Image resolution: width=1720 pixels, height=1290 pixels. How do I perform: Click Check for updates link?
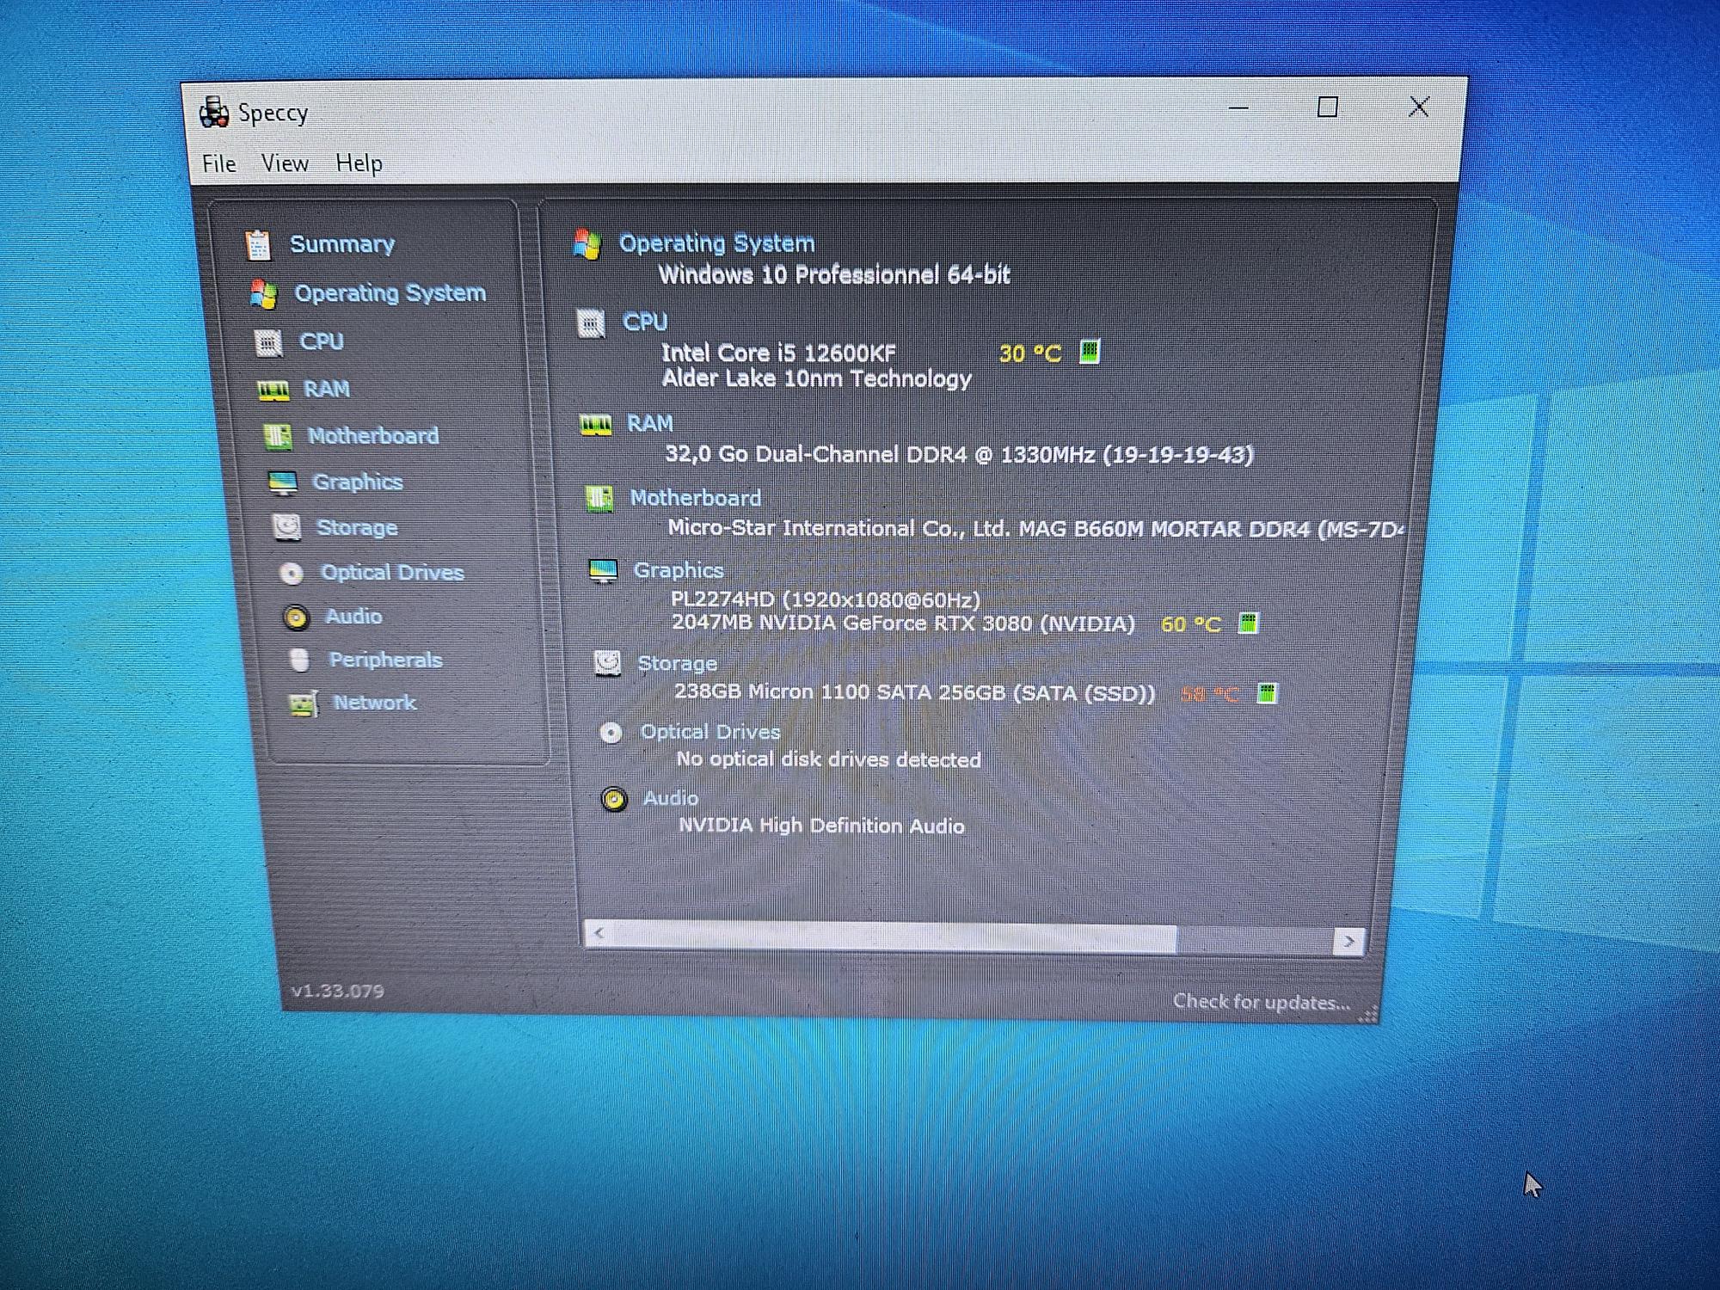[1262, 1002]
